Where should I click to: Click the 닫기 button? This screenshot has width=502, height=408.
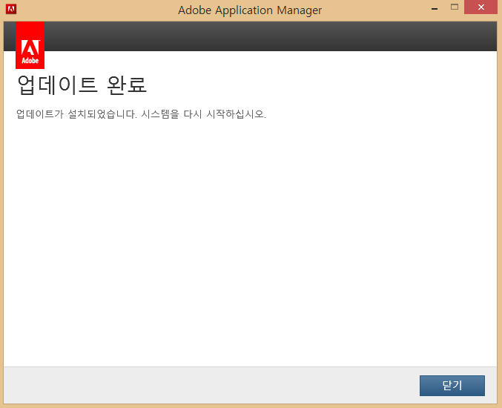point(452,386)
